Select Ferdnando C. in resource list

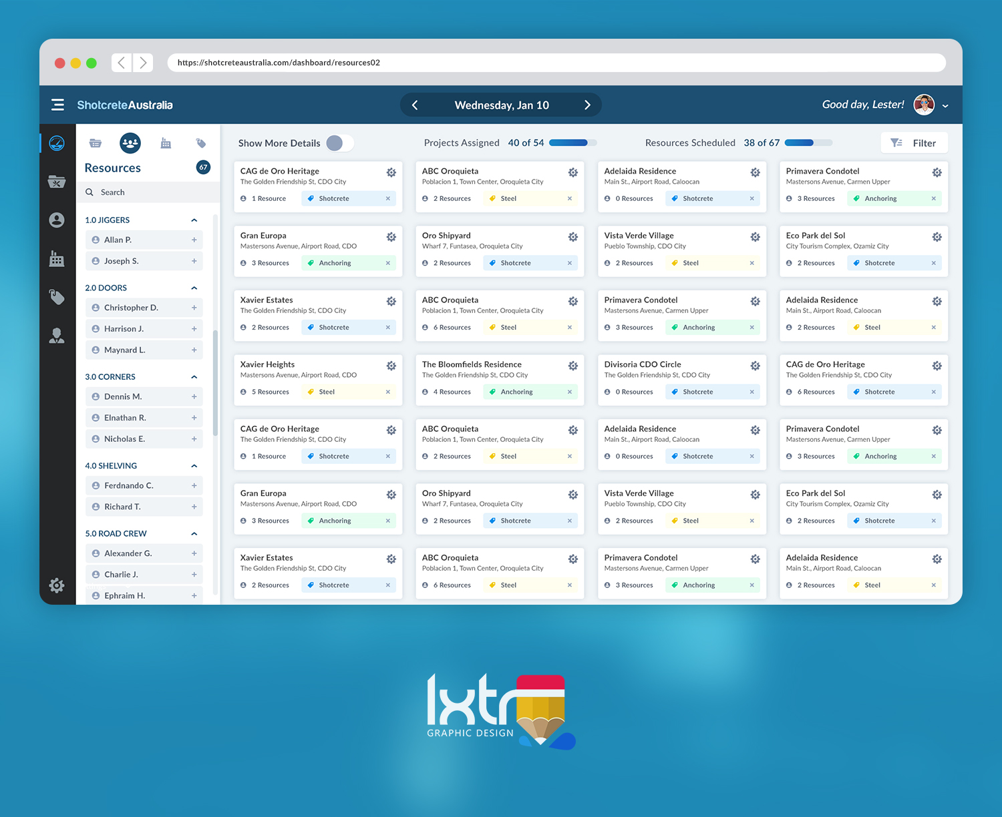pos(144,486)
